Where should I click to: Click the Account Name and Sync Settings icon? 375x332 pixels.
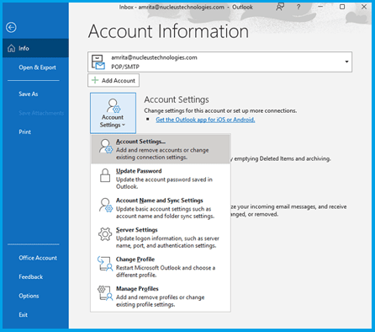coord(106,205)
